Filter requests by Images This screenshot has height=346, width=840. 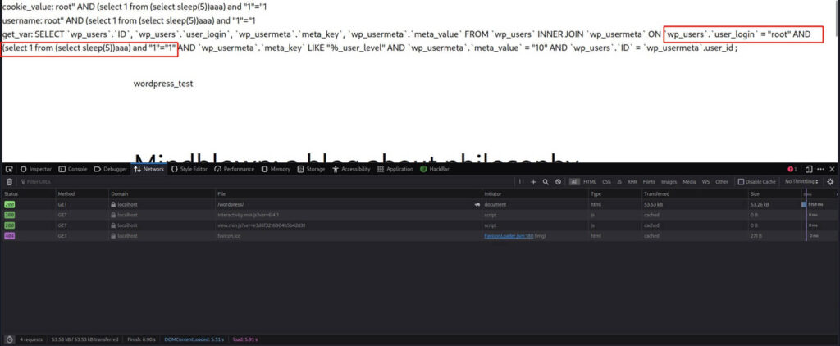click(669, 182)
